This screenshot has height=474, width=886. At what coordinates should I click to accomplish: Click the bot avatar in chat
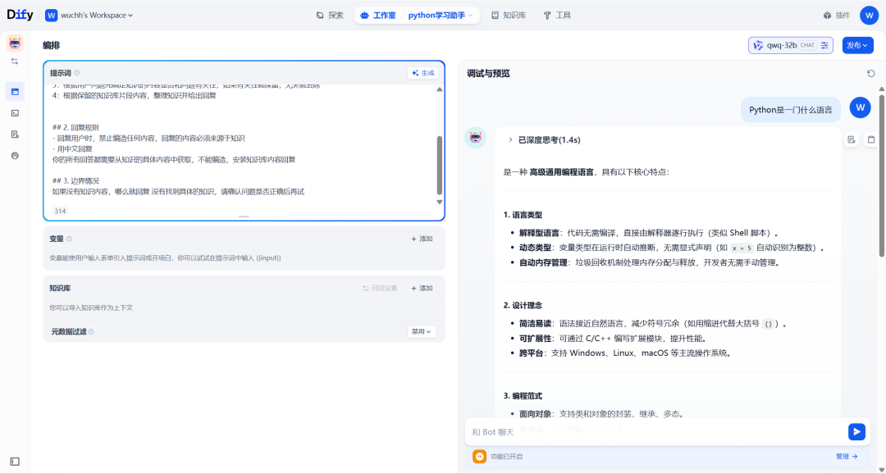coord(475,138)
